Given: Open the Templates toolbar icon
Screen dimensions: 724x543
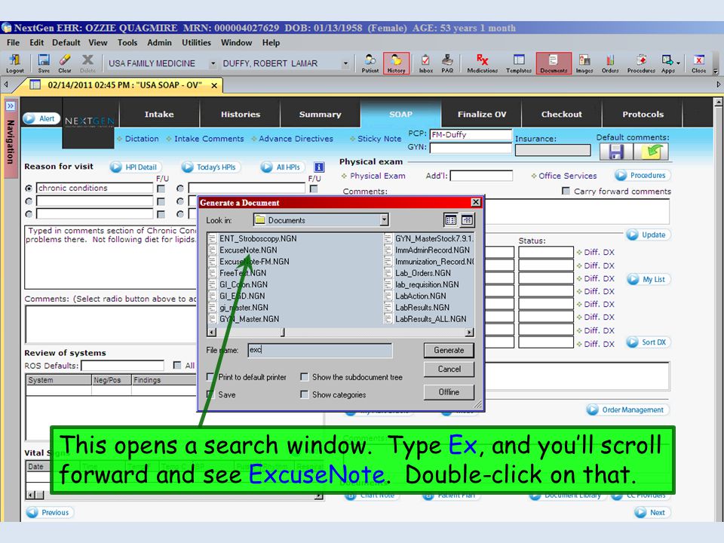Looking at the screenshot, I should (519, 63).
